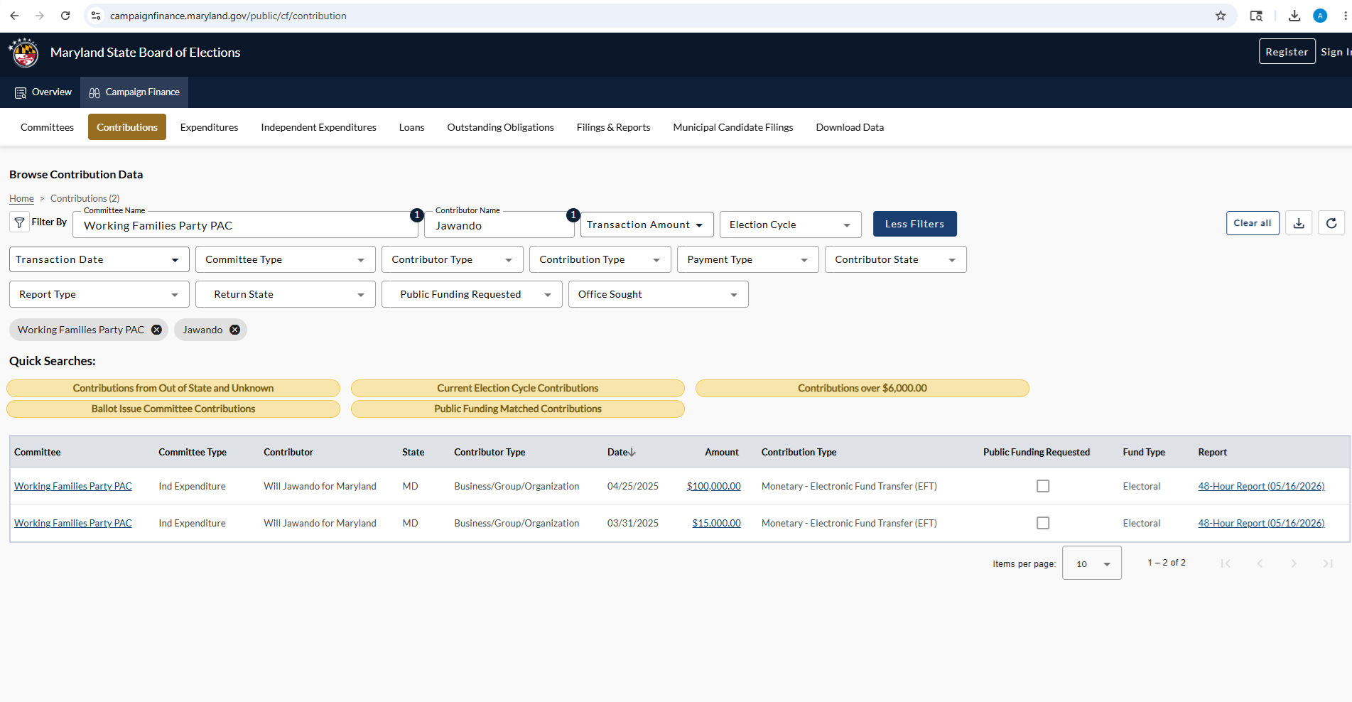This screenshot has width=1352, height=702.
Task: Open the $15,000.00 amount link
Action: tap(717, 523)
